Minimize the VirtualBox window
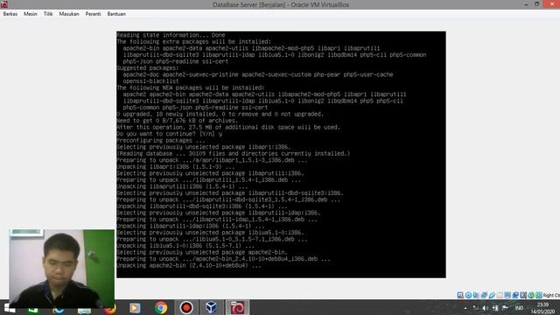This screenshot has height=315, width=560. [526, 4]
